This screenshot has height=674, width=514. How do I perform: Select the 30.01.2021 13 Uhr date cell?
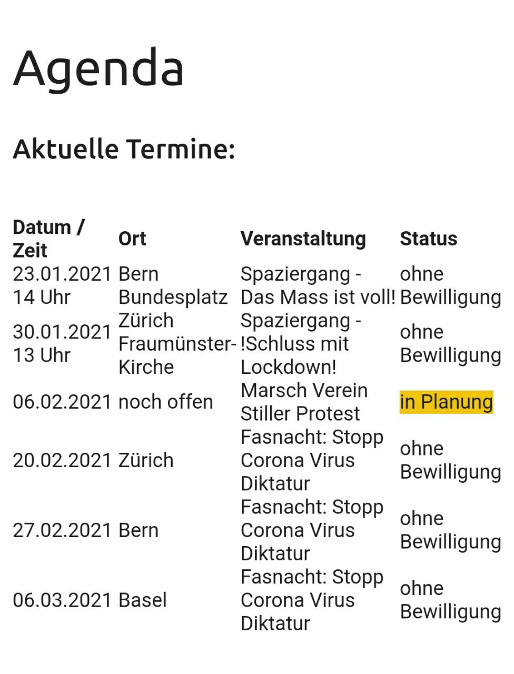tap(62, 343)
